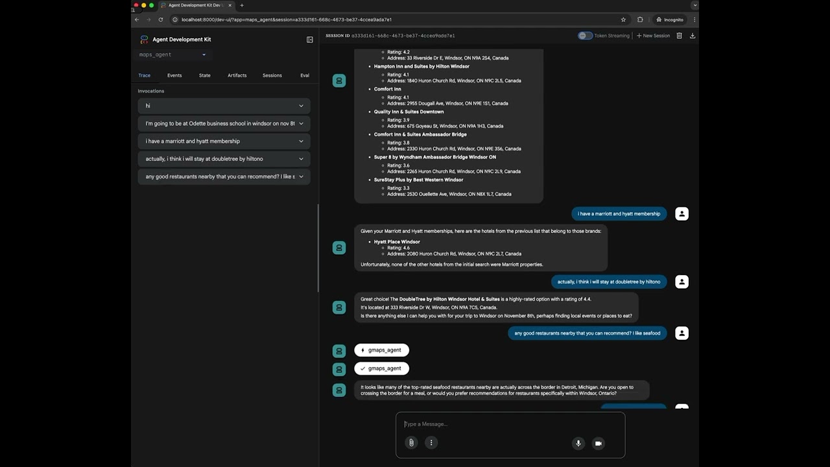Switch to the Events tab
This screenshot has height=467, width=830.
click(x=174, y=75)
